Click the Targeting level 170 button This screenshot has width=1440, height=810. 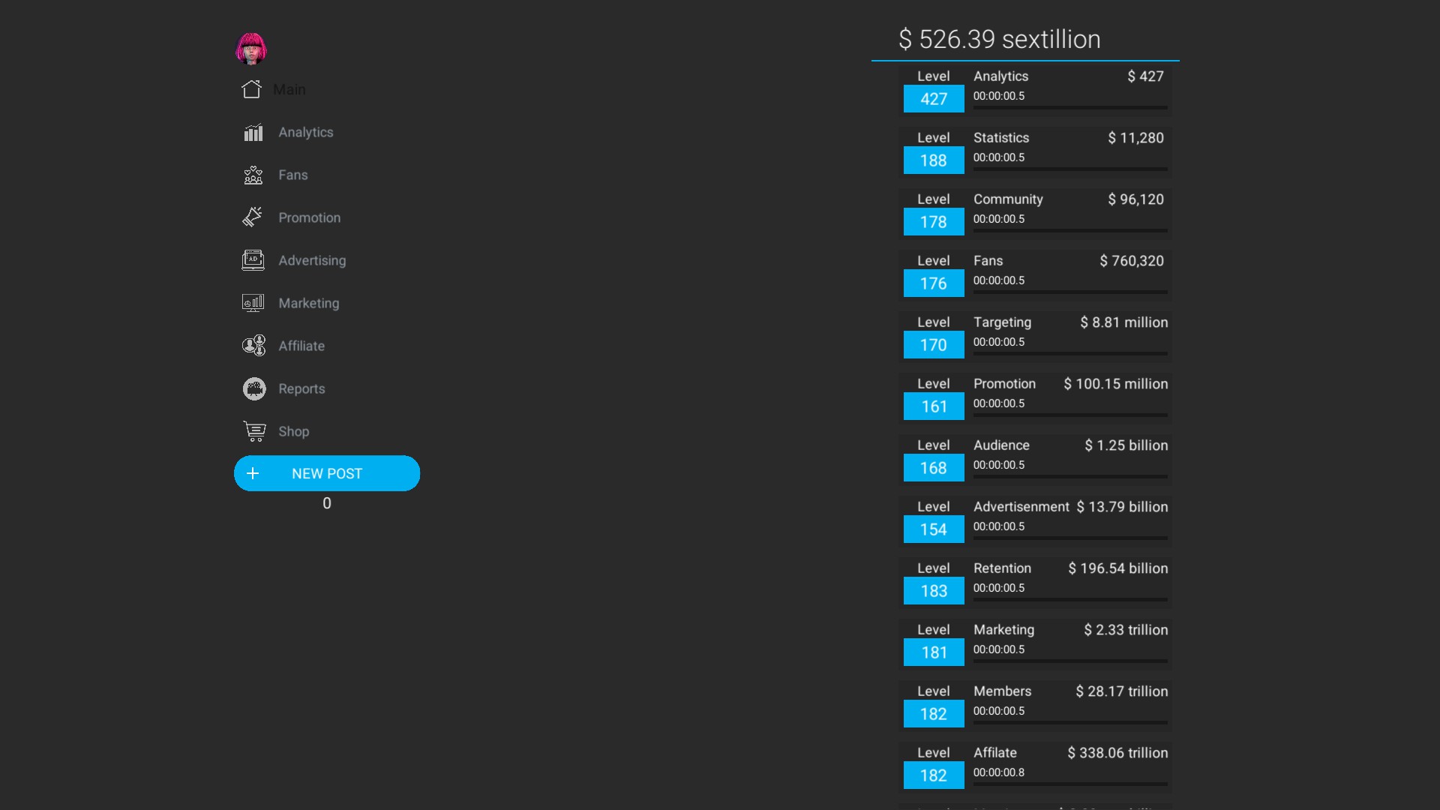coord(933,345)
